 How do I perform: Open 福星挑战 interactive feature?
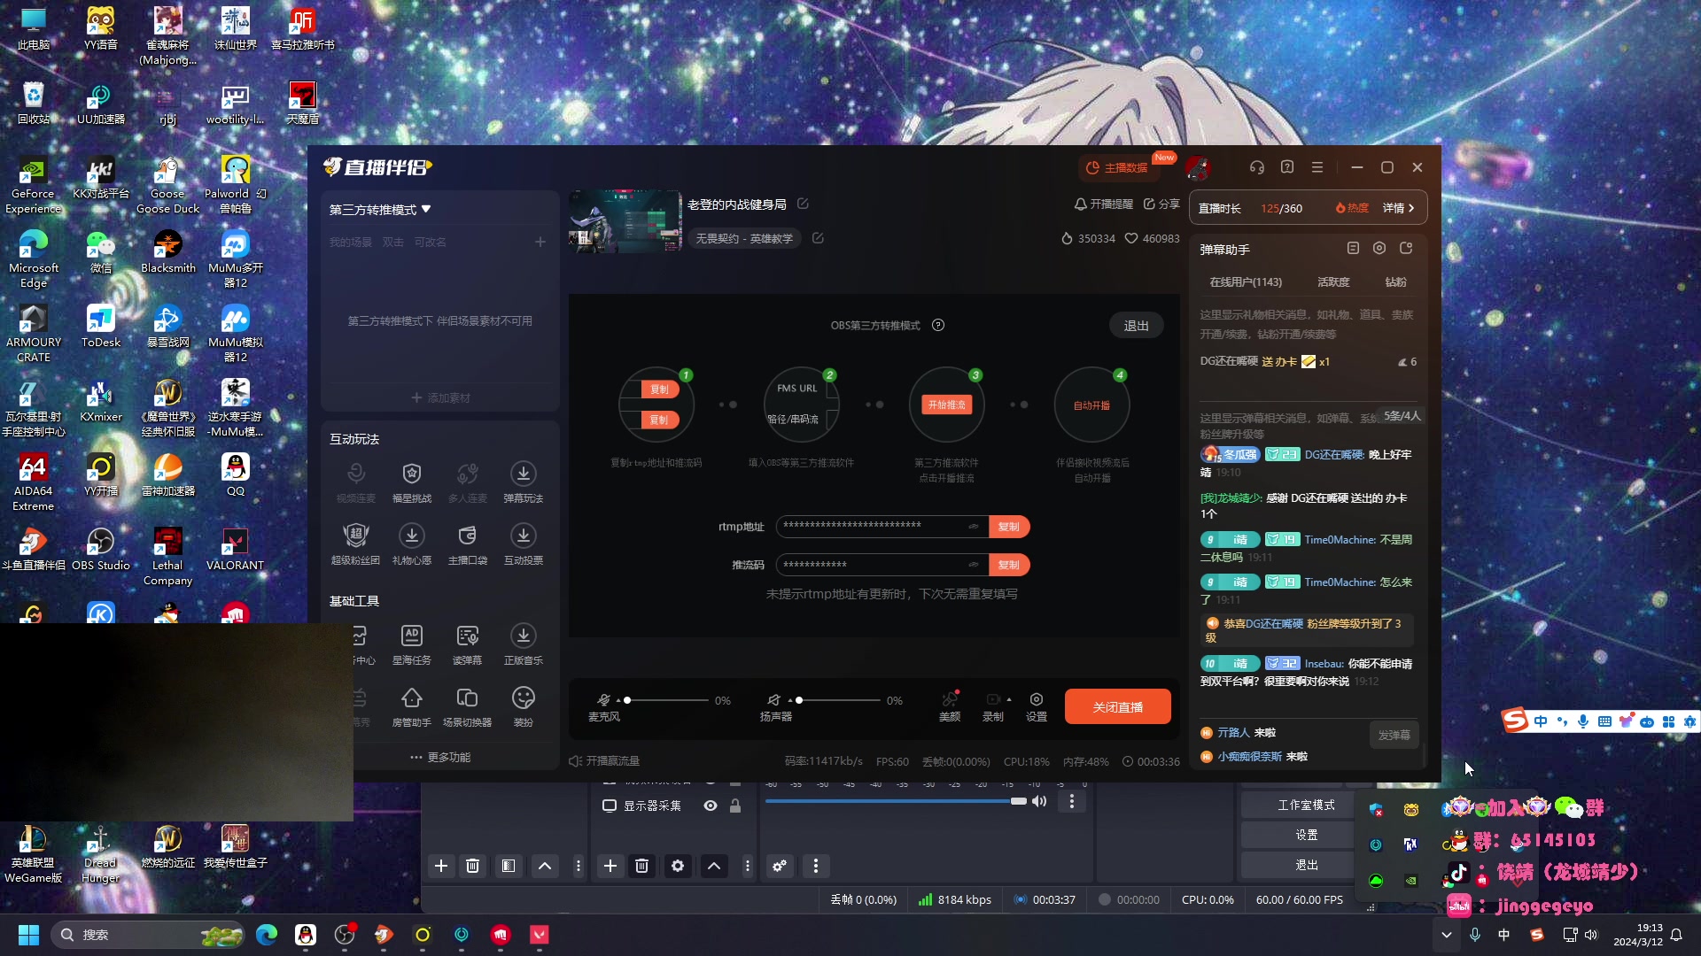(411, 482)
